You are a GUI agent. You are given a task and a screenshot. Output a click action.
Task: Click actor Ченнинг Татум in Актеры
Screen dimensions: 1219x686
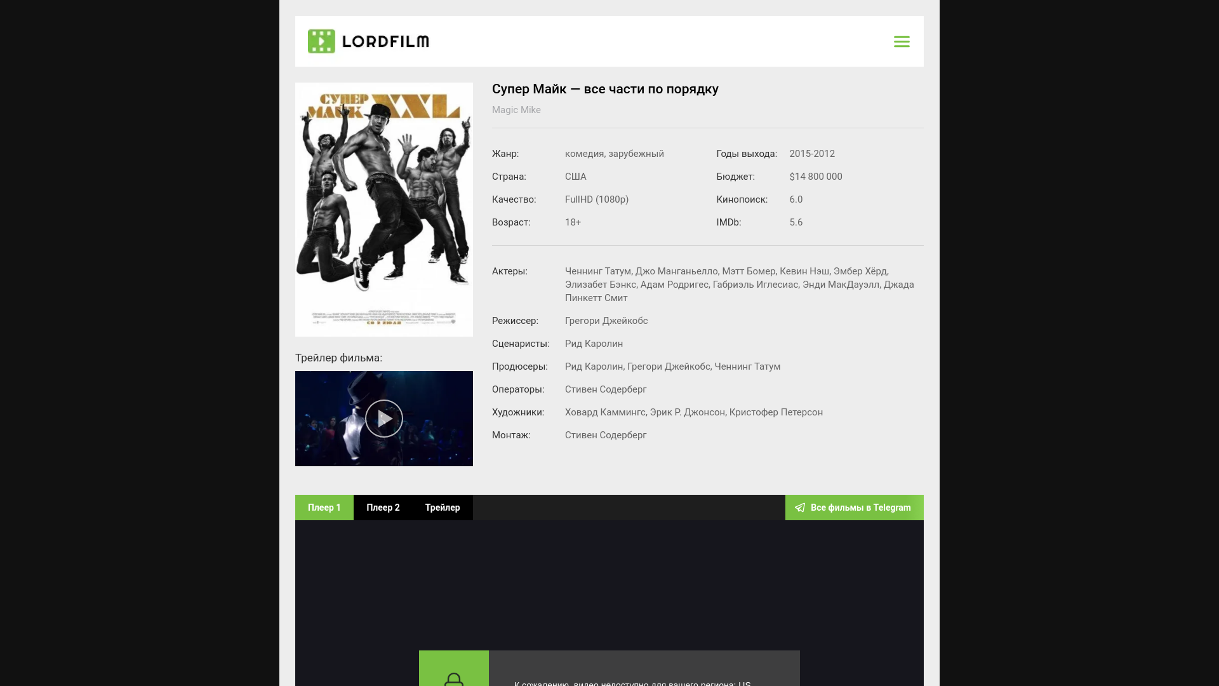598,271
